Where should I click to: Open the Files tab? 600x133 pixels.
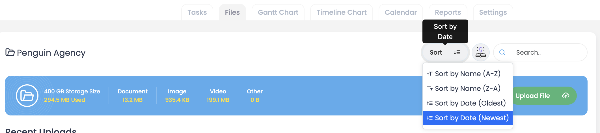(x=232, y=12)
